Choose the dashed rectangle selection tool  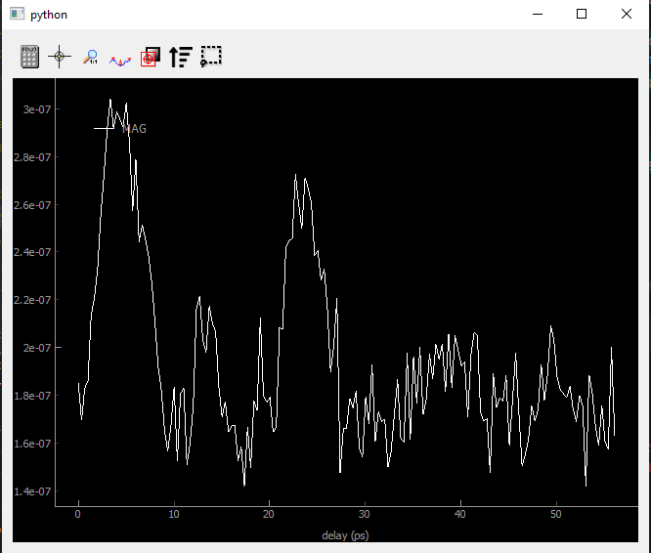pos(211,57)
